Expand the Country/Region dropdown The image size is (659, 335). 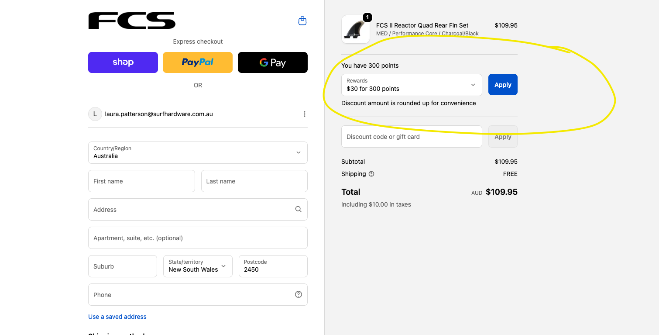[x=198, y=152]
